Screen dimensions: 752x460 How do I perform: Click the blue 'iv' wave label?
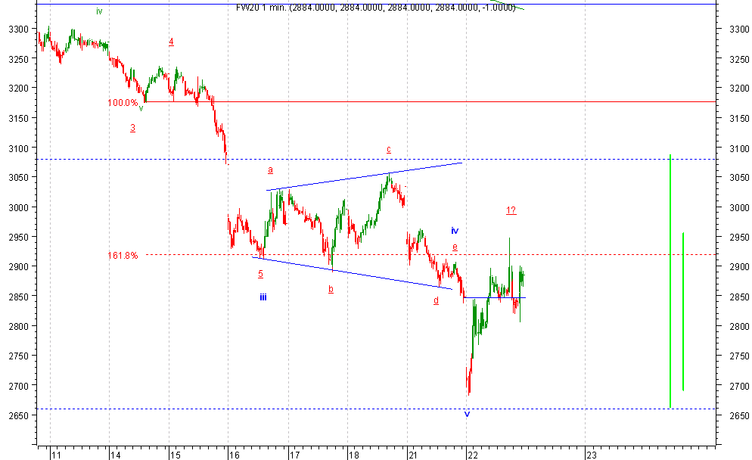click(455, 231)
